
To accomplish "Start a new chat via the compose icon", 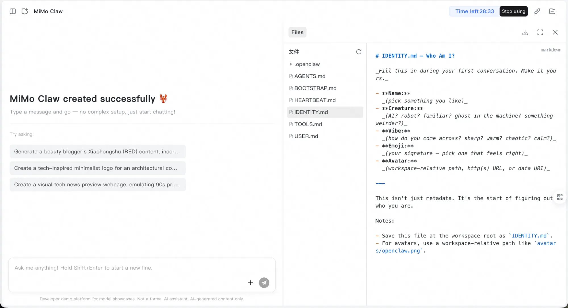I will click(25, 11).
